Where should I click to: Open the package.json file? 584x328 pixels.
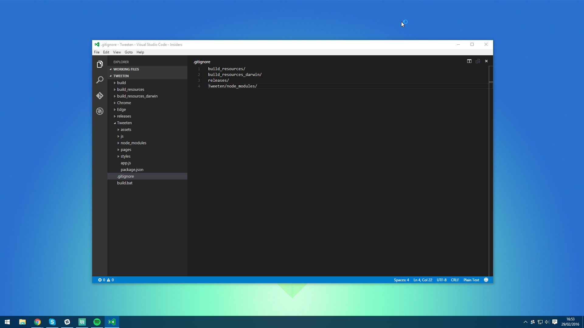147,169
